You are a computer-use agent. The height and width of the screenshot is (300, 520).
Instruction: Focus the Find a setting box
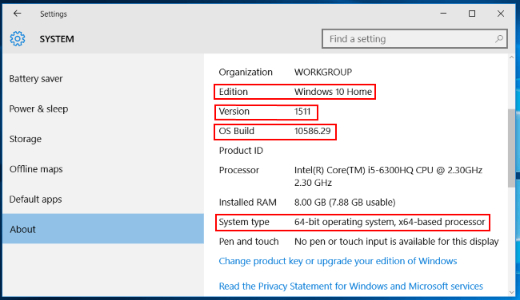tap(414, 39)
